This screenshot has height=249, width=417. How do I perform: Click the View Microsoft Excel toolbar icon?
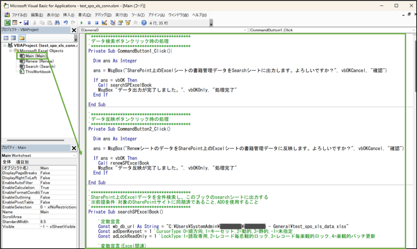click(7, 23)
